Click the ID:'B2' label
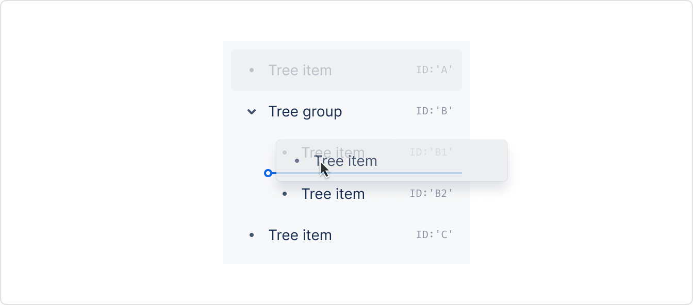 tap(431, 193)
